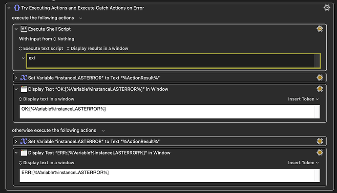Open Insert Token menu for ERR text

click(303, 163)
